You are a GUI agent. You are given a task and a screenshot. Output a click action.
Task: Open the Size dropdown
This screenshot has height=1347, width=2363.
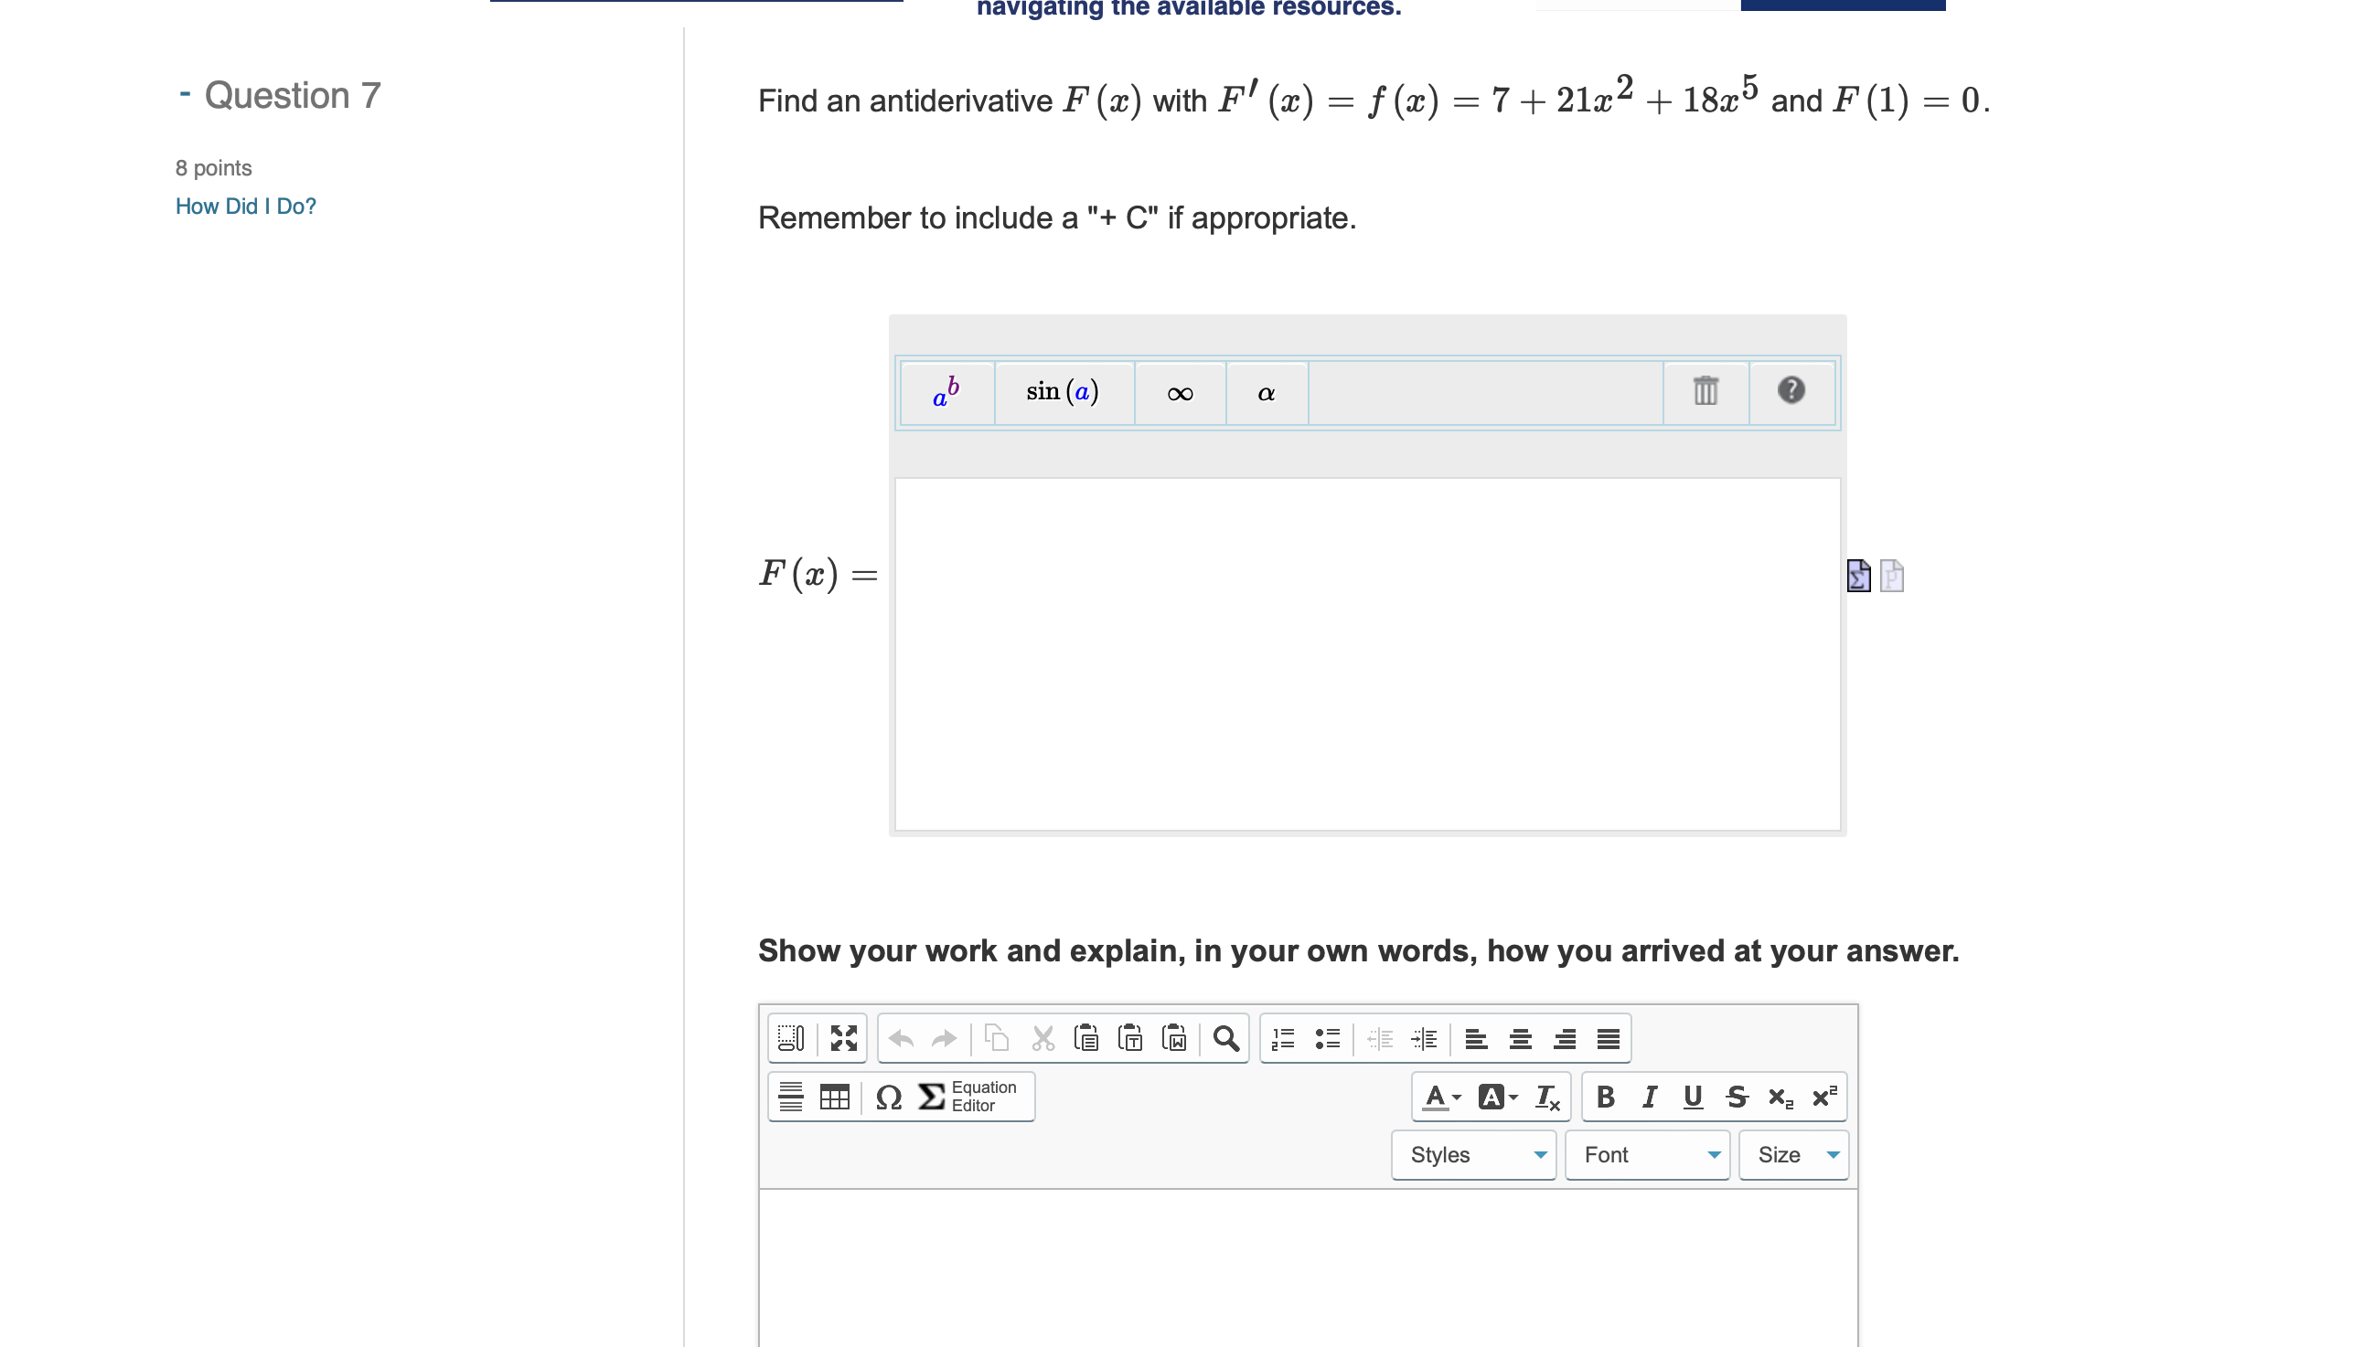tap(1792, 1154)
